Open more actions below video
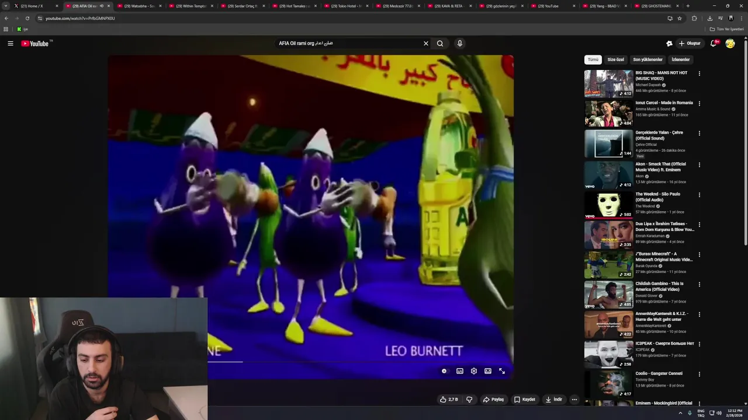This screenshot has height=420, width=748. 574,400
